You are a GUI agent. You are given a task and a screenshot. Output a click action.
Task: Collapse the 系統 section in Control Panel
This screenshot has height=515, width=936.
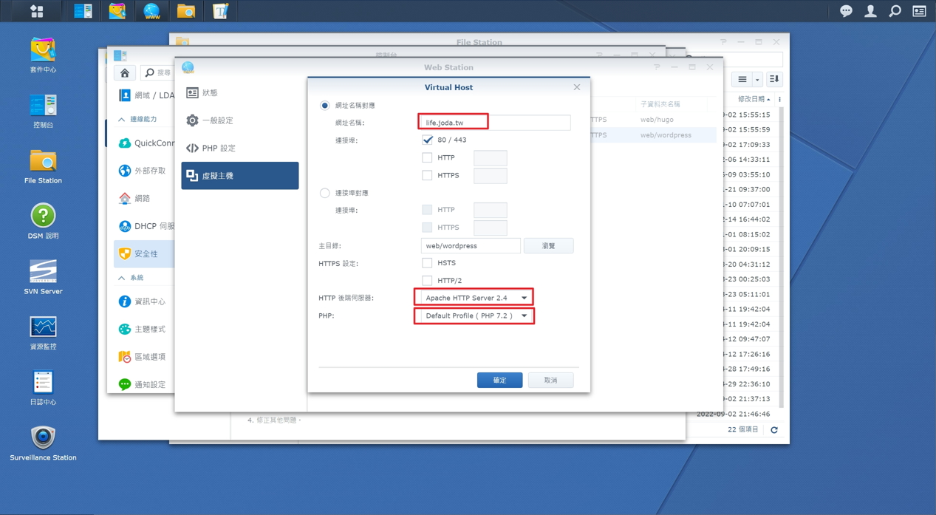point(122,278)
